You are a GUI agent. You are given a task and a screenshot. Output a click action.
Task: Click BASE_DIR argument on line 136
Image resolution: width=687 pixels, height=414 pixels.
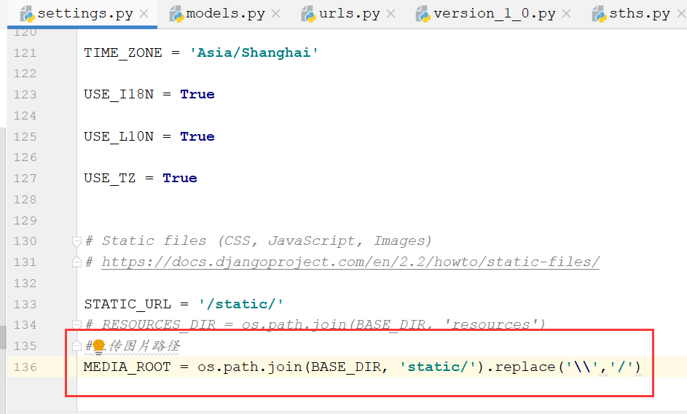[346, 367]
